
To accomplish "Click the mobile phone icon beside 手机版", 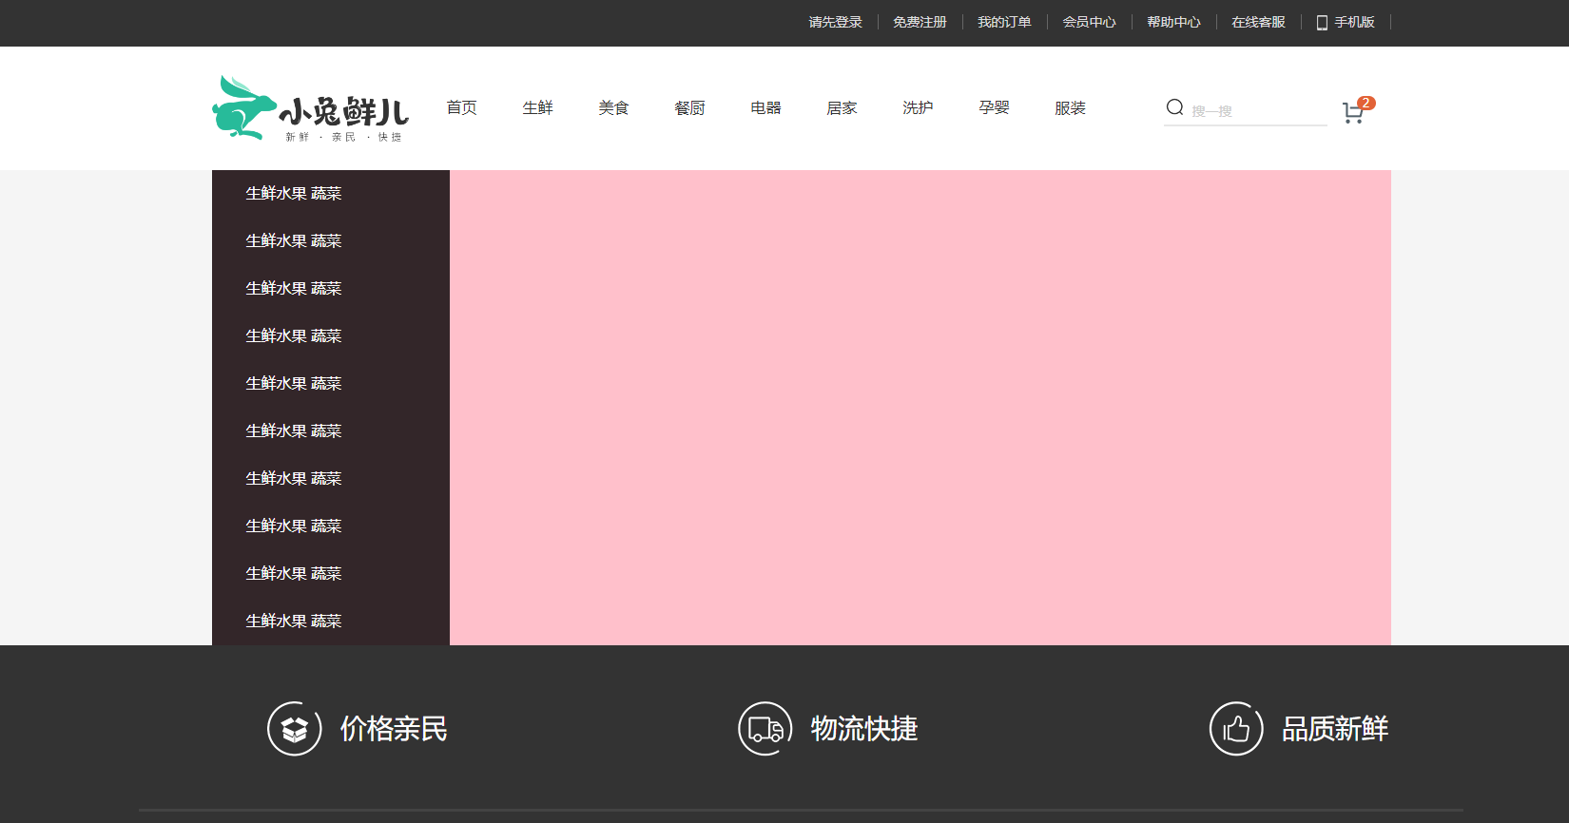I will (x=1322, y=23).
